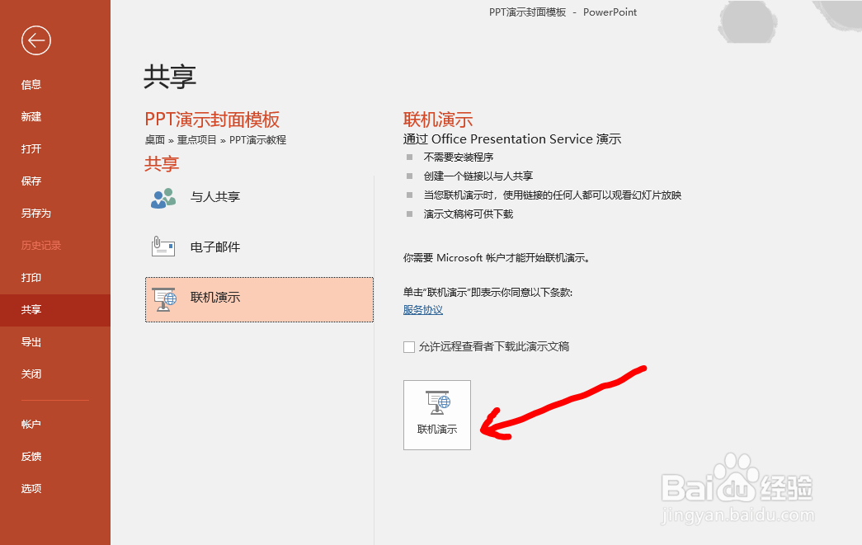Click the large 联机演示 button
The height and width of the screenshot is (545, 862).
(437, 415)
